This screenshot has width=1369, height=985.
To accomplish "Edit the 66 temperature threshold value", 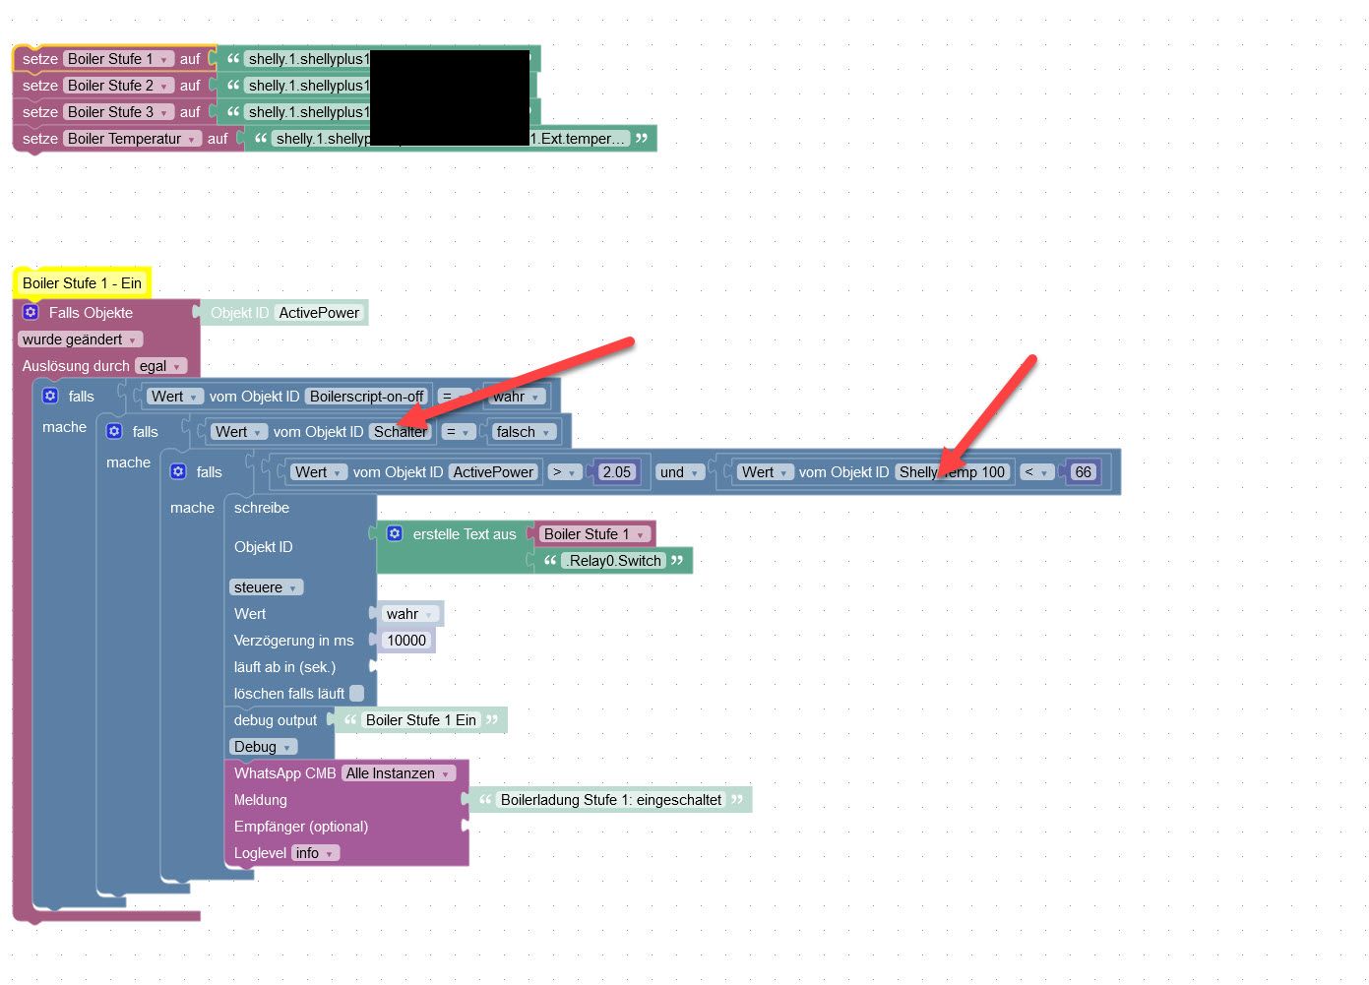I will [x=1083, y=472].
